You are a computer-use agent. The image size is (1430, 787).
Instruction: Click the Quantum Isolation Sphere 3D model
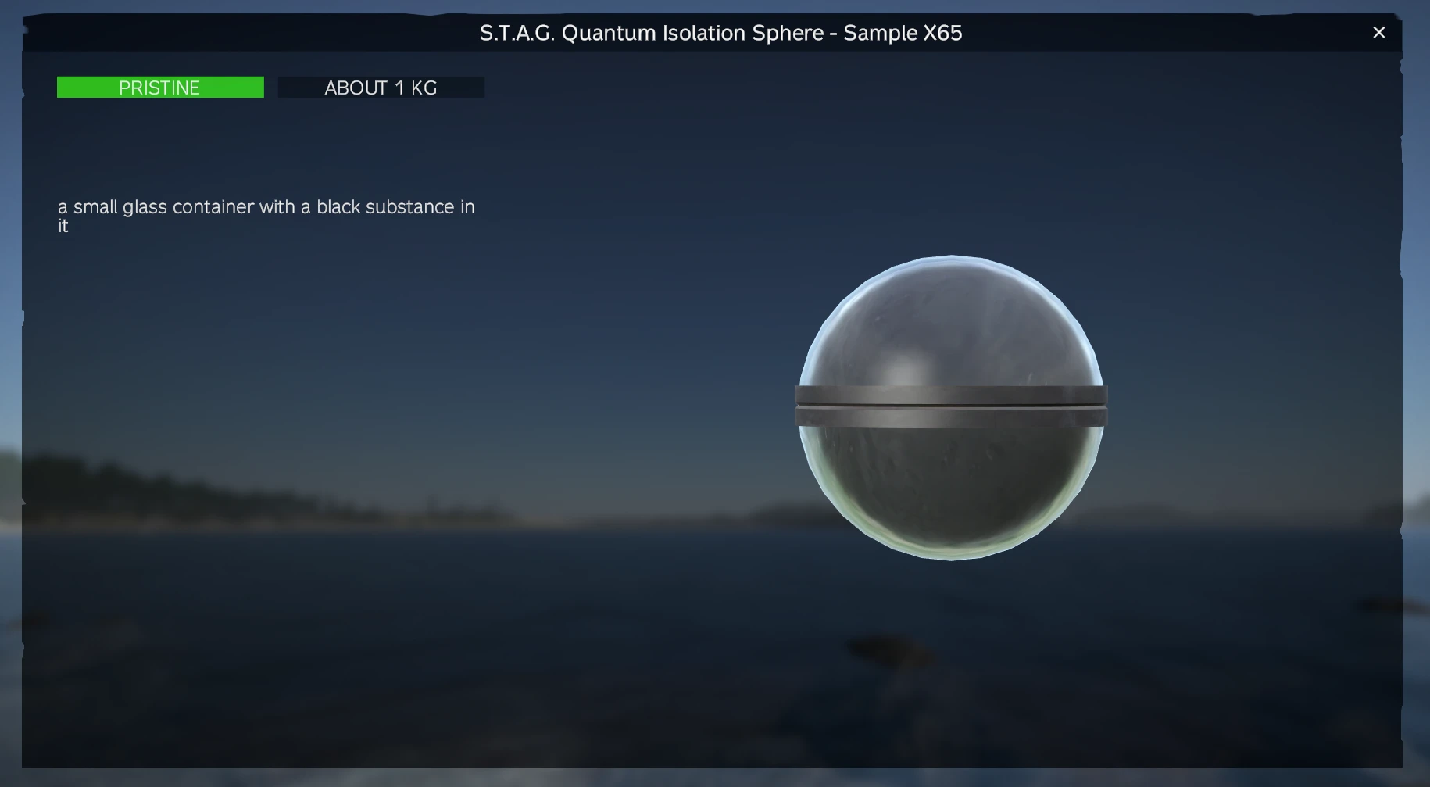[x=951, y=407]
